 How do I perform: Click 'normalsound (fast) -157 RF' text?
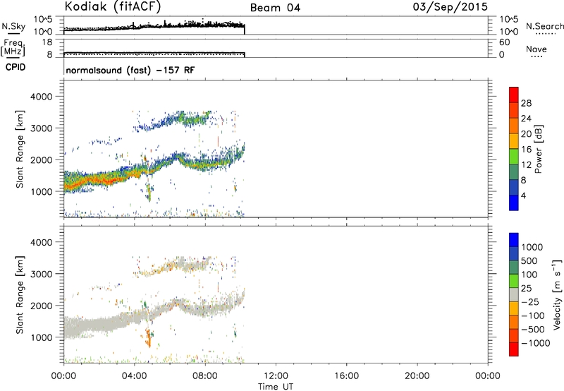(130, 70)
